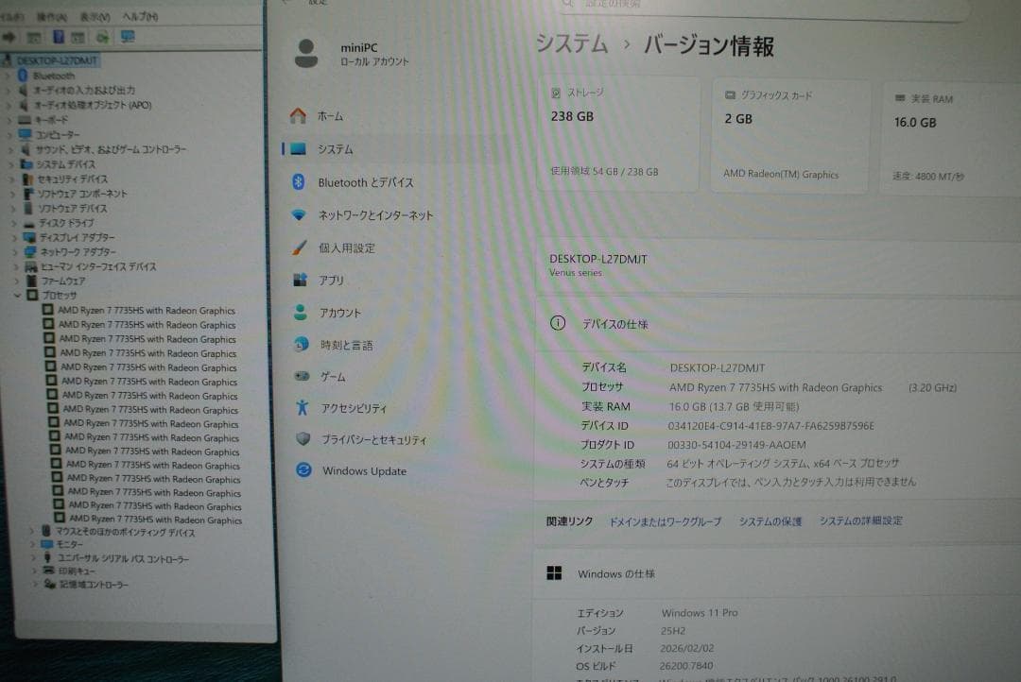Open the グラフィックス カード 2 GB card

point(790,135)
